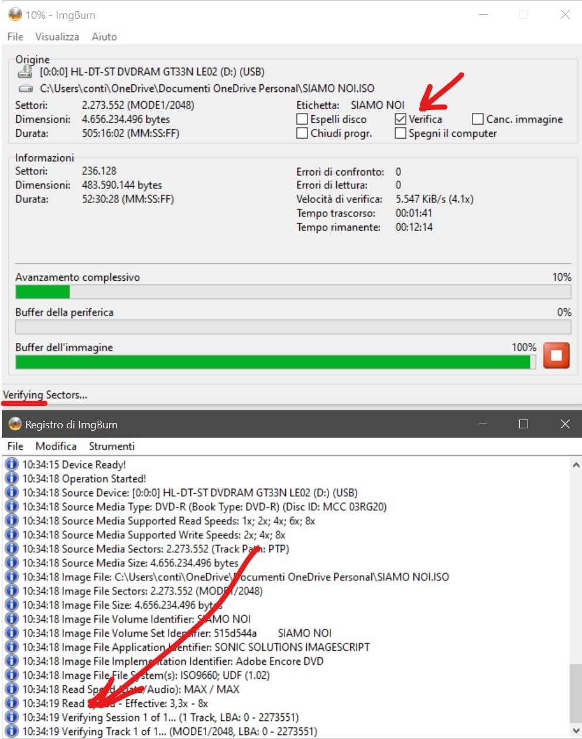Click the Avanzamento complessivo progress bar
This screenshot has width=582, height=739.
(x=293, y=291)
